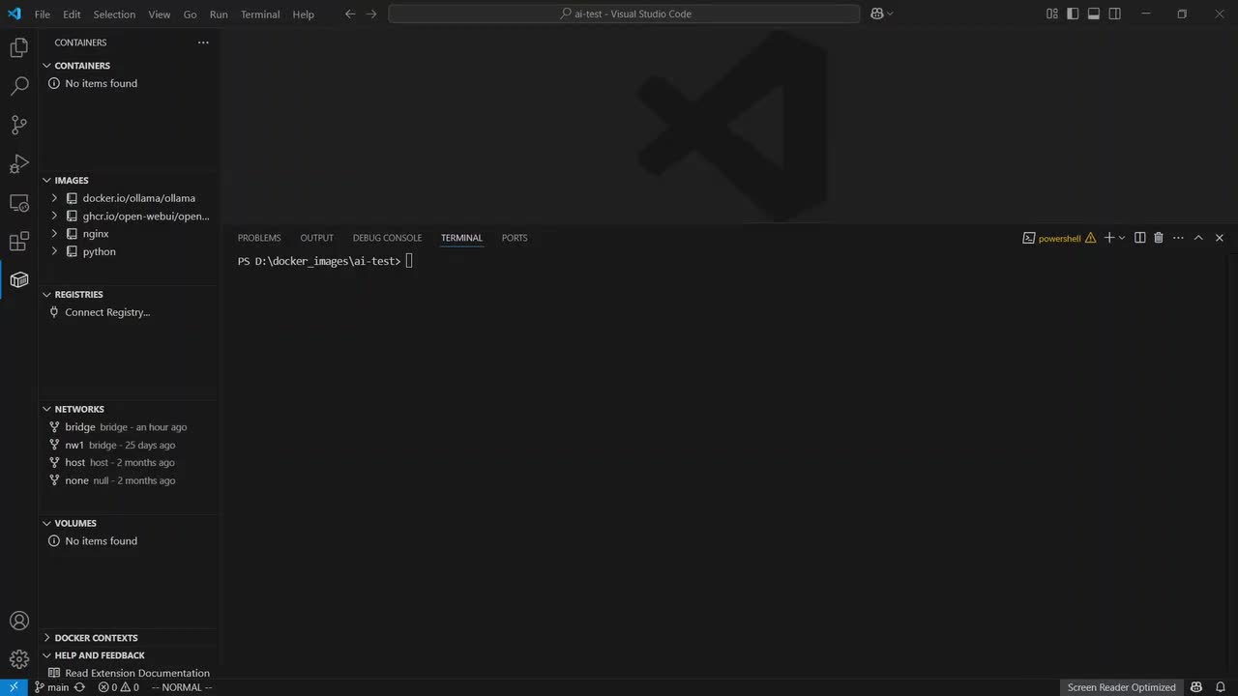Maximize the panel size with chevron
Image resolution: width=1238 pixels, height=696 pixels.
(1198, 238)
